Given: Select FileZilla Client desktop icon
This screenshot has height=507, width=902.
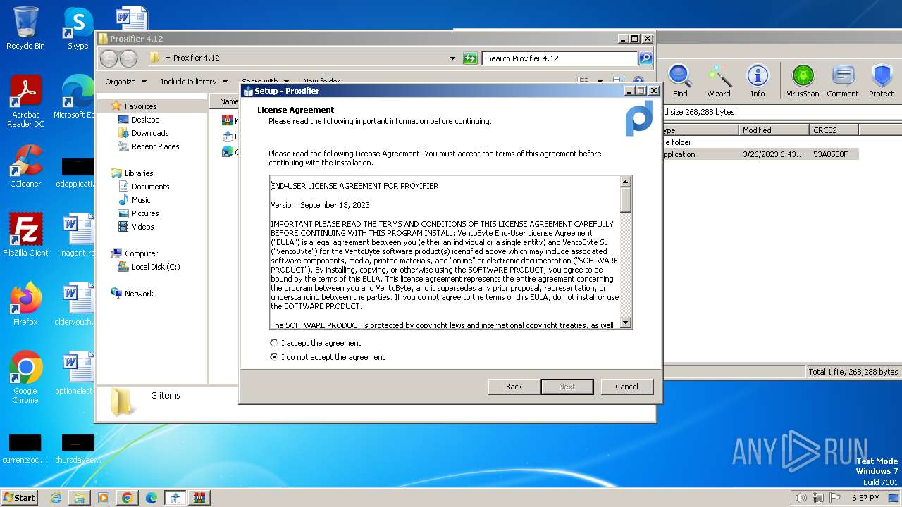Looking at the screenshot, I should (x=25, y=235).
